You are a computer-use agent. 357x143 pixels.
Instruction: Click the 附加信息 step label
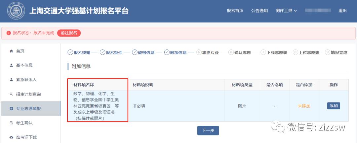tap(178, 53)
